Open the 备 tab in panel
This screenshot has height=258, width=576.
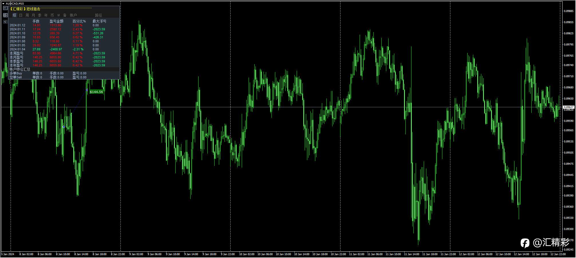pyautogui.click(x=65, y=15)
